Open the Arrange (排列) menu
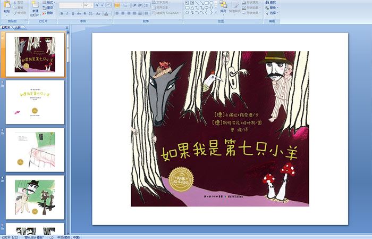 [x=223, y=7]
